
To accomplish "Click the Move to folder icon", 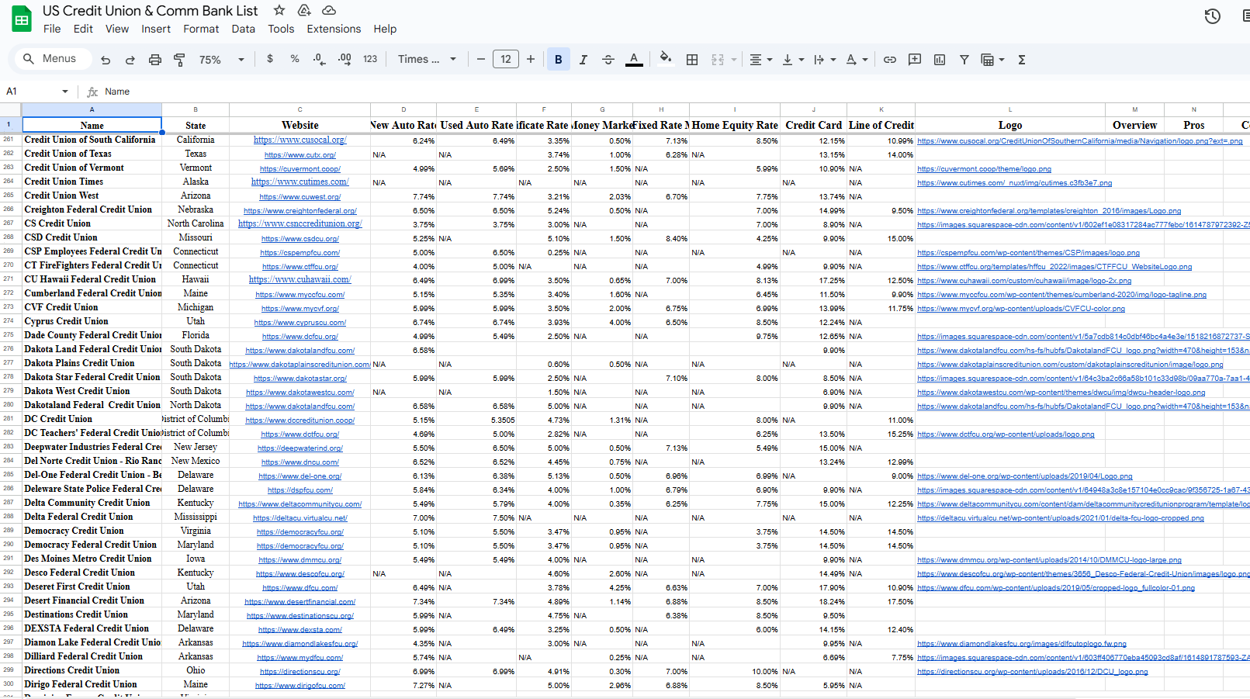I will click(x=304, y=10).
